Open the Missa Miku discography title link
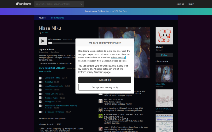 point(160,84)
